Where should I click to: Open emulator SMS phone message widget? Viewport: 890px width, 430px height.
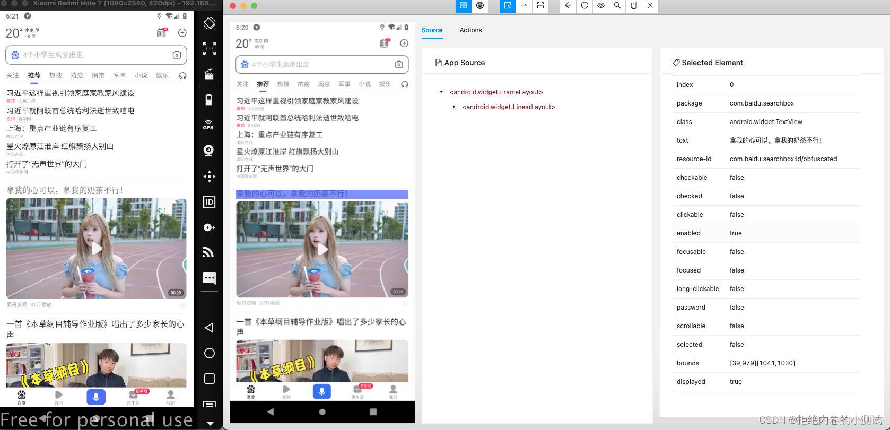(210, 278)
